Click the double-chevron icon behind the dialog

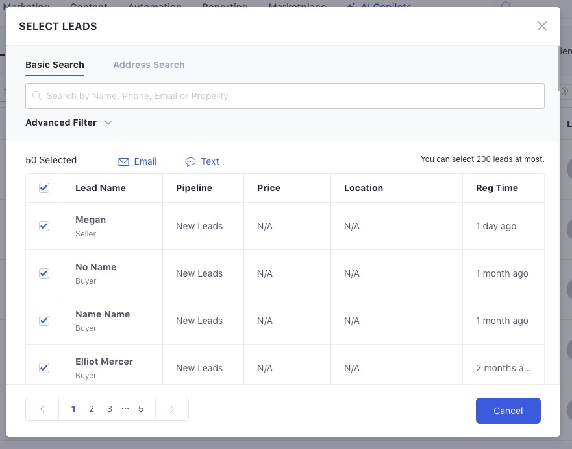click(565, 91)
